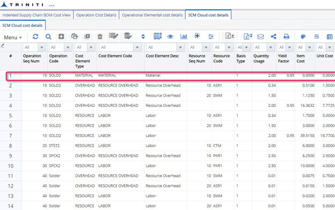Toggle the eye view icon
Viewport: 335px width, 210px height.
click(170, 37)
